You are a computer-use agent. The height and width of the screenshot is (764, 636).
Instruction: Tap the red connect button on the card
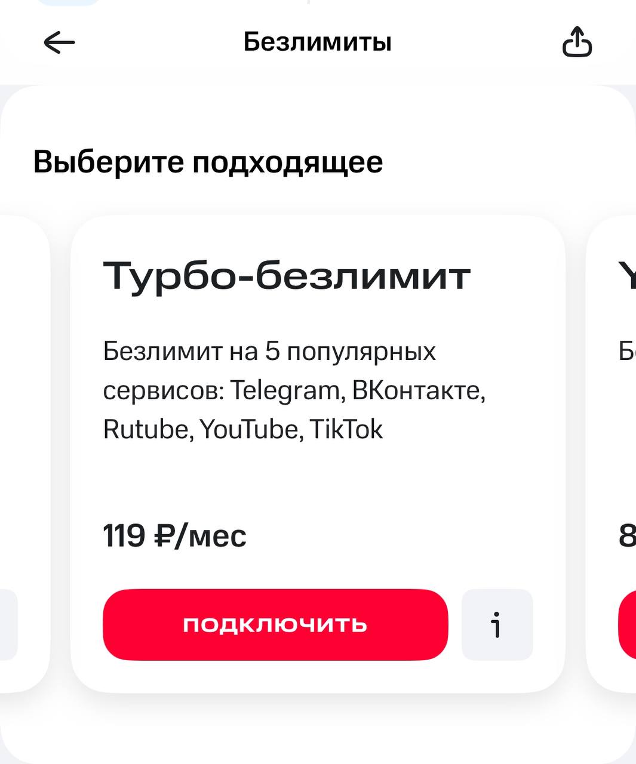coord(275,625)
